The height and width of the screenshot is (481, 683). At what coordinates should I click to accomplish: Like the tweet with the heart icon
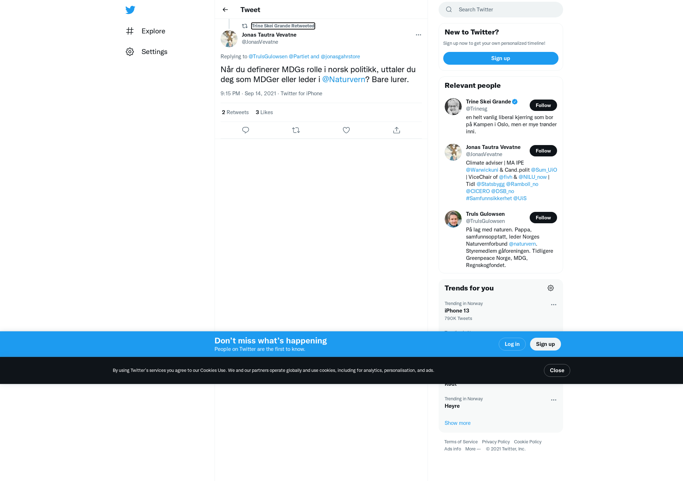[346, 130]
